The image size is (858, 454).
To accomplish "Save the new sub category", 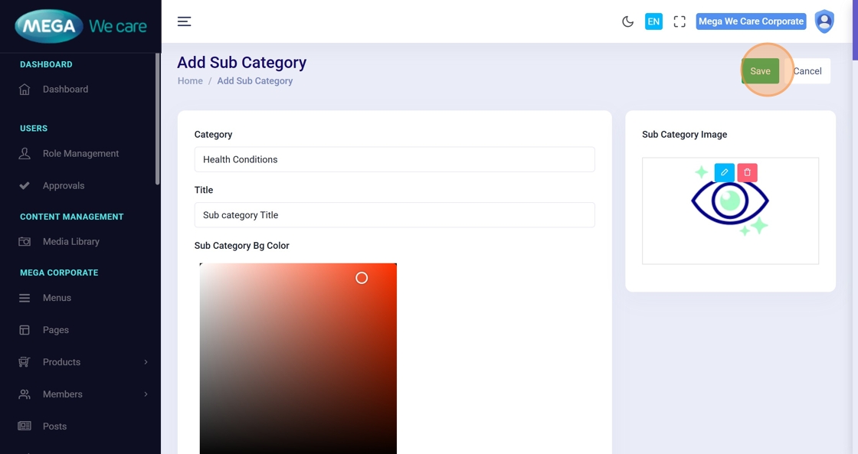I will pos(760,71).
